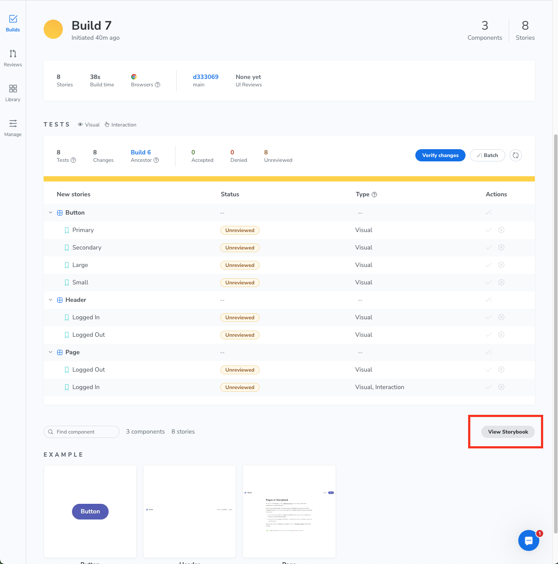Batch accept the Header component row
This screenshot has height=564, width=558.
489,300
